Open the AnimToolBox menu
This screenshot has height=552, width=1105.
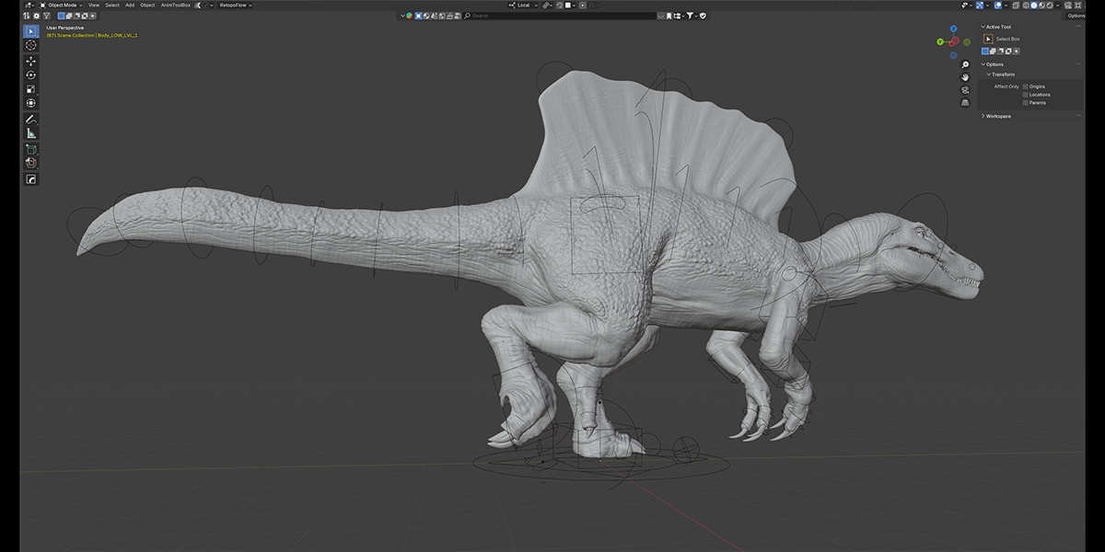[x=175, y=5]
